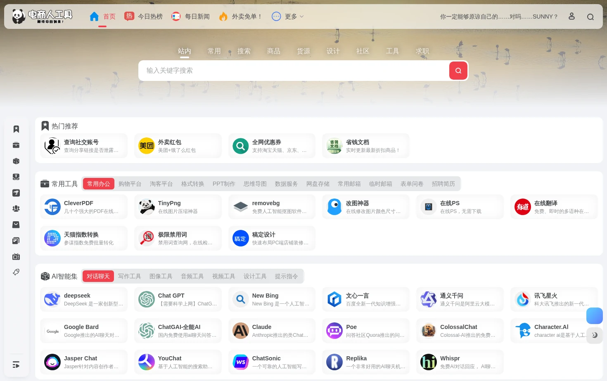Switch to 思维导图 tab
The image size is (607, 381).
(255, 184)
